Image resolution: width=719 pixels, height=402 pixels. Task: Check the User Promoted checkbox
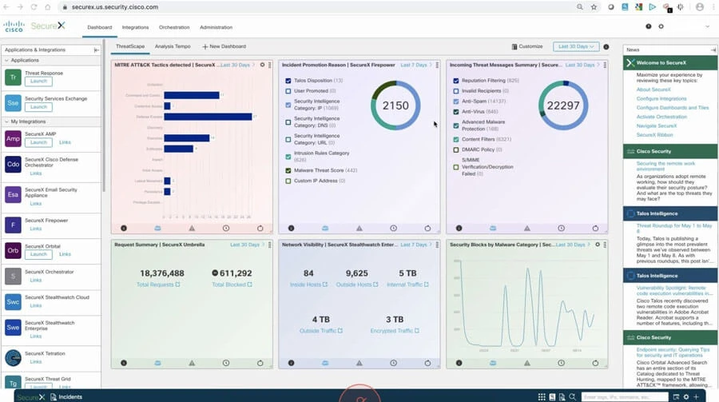(288, 91)
